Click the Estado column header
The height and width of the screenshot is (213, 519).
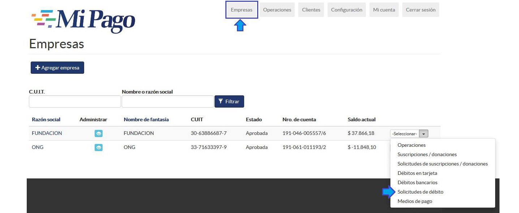pos(254,119)
